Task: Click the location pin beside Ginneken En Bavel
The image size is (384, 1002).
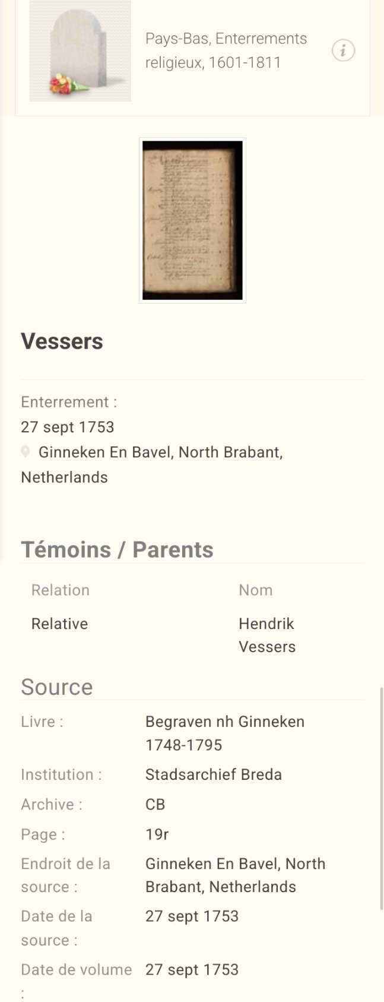Action: coord(26,452)
